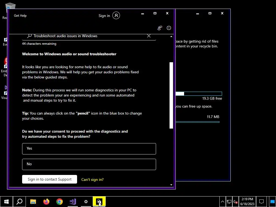Maximize the Get Help window

(x=155, y=13)
